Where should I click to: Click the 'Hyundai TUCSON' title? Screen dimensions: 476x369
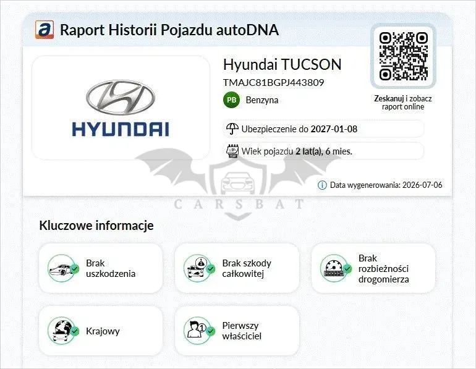[x=283, y=65]
